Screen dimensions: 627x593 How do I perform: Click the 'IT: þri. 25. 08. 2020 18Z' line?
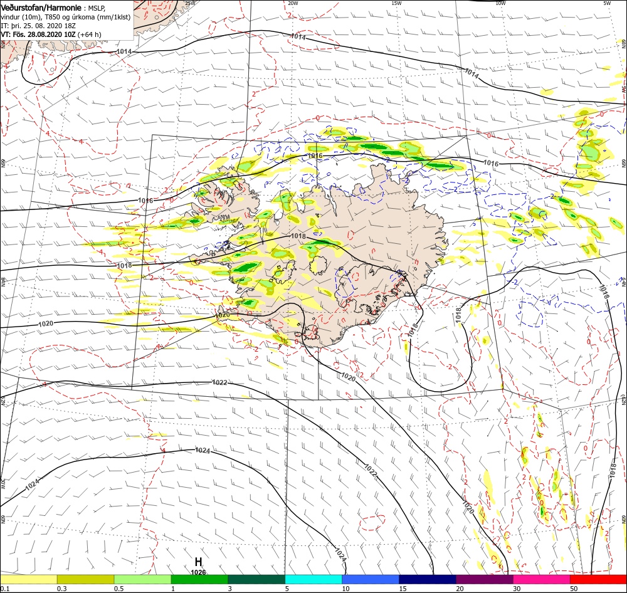tap(38, 26)
